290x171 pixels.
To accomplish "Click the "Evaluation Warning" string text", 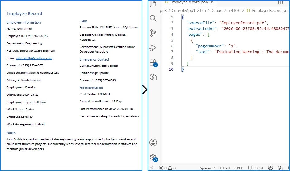I will [x=238, y=52].
